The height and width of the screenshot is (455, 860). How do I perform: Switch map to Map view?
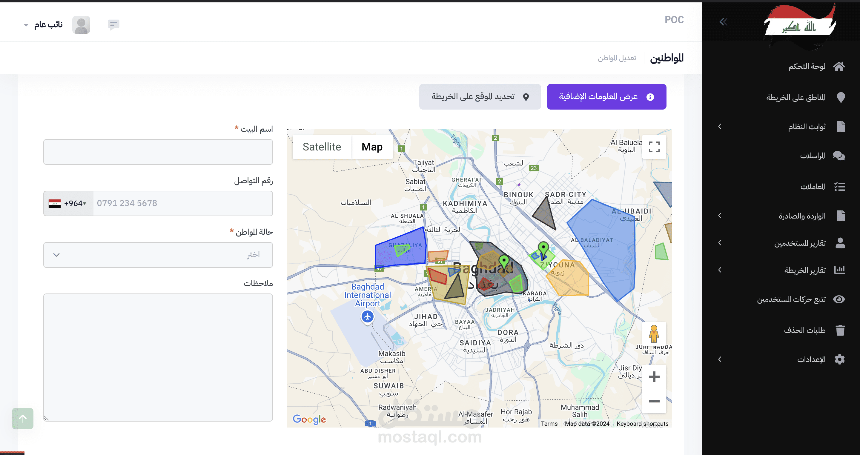[372, 147]
